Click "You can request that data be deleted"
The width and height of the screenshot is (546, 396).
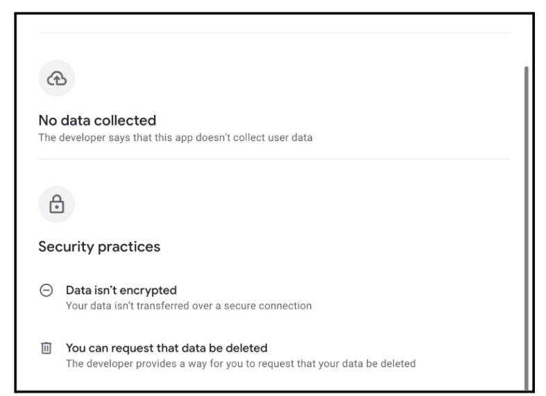[167, 347]
